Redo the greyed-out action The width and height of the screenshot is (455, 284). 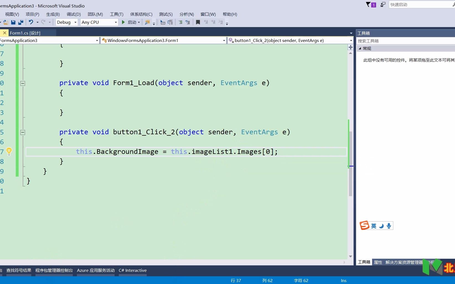tap(43, 22)
